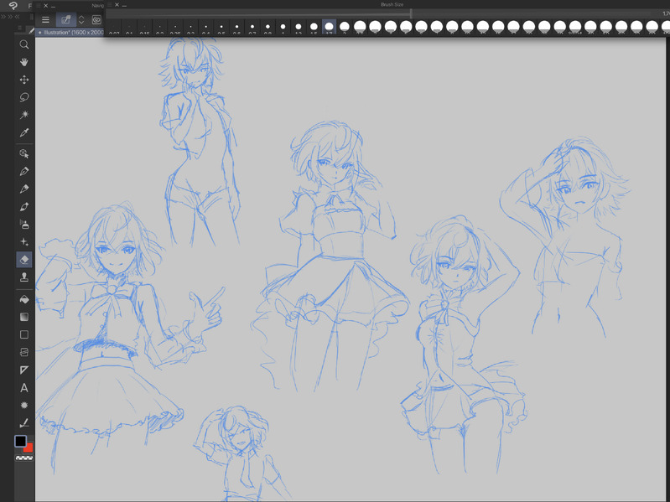The width and height of the screenshot is (670, 502).
Task: Pick the 1 brush size preset
Action: point(283,28)
